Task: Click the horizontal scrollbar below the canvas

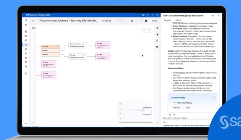Action: [x=136, y=123]
